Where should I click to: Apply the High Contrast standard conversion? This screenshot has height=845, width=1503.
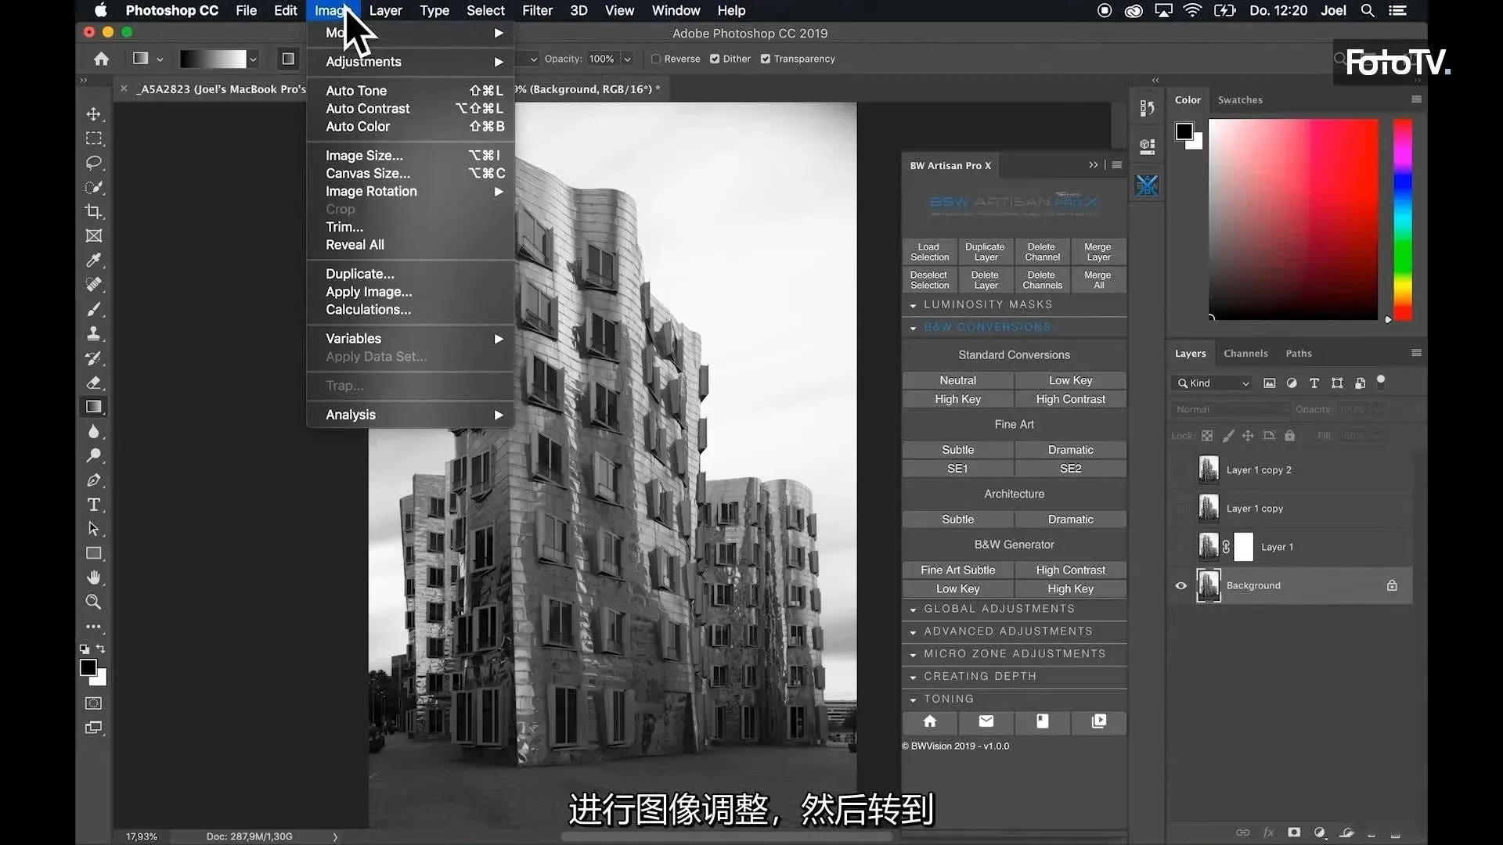1070,399
